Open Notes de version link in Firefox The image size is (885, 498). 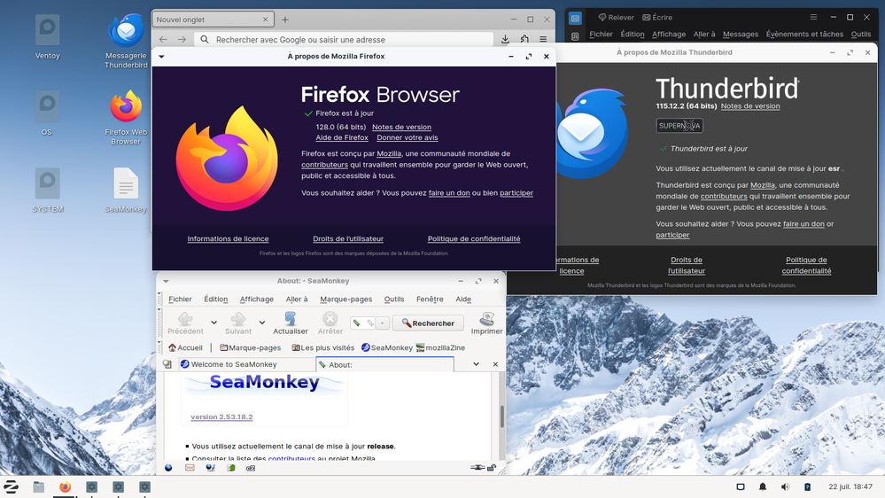(401, 127)
